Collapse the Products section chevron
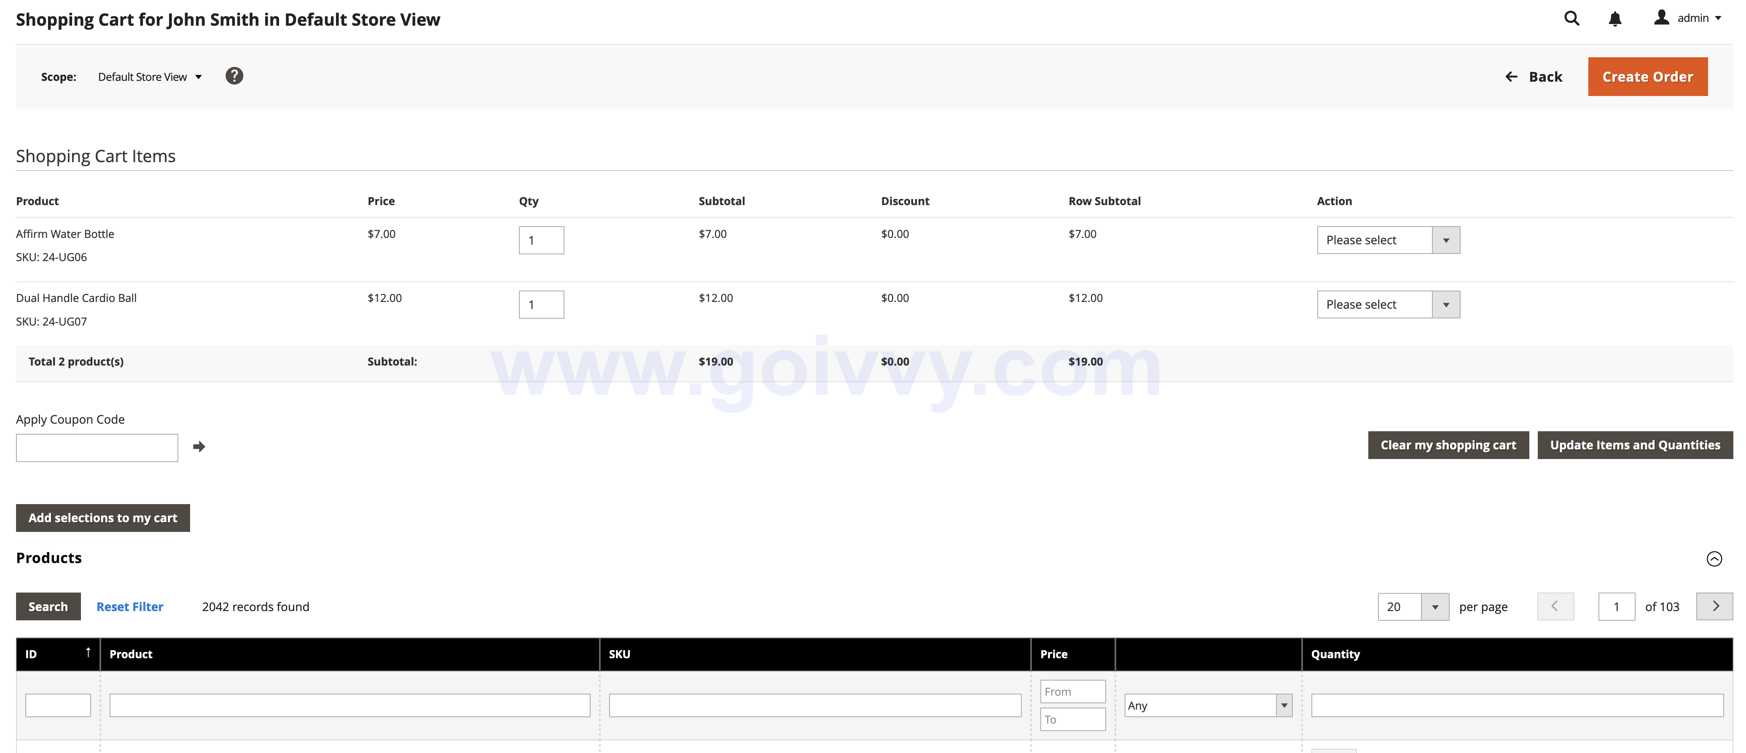The width and height of the screenshot is (1746, 753). pyautogui.click(x=1715, y=559)
